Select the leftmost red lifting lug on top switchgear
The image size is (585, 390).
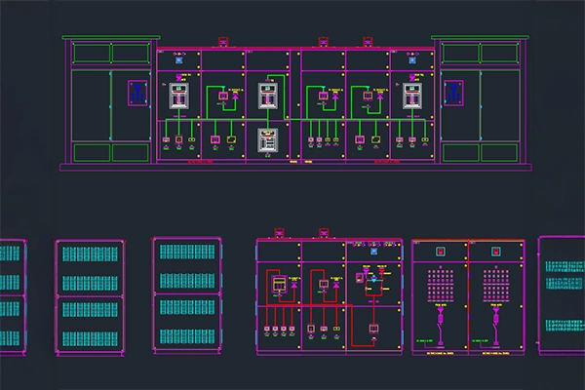(x=222, y=42)
